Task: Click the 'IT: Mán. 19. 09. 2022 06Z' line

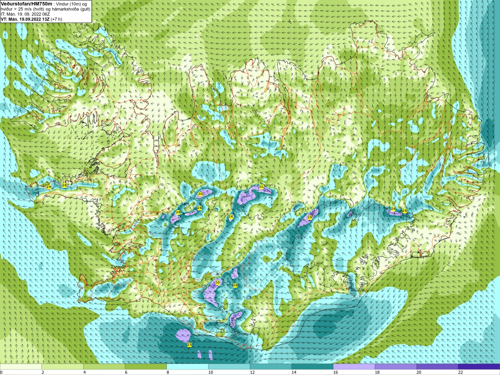Action: 25,14
